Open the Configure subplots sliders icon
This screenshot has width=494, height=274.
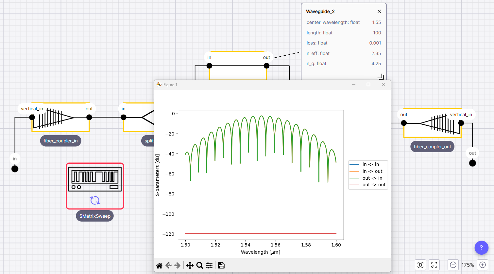tap(209, 265)
